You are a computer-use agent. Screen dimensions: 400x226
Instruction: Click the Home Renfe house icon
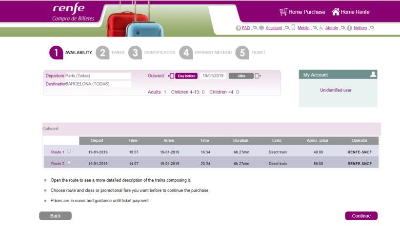pos(336,12)
